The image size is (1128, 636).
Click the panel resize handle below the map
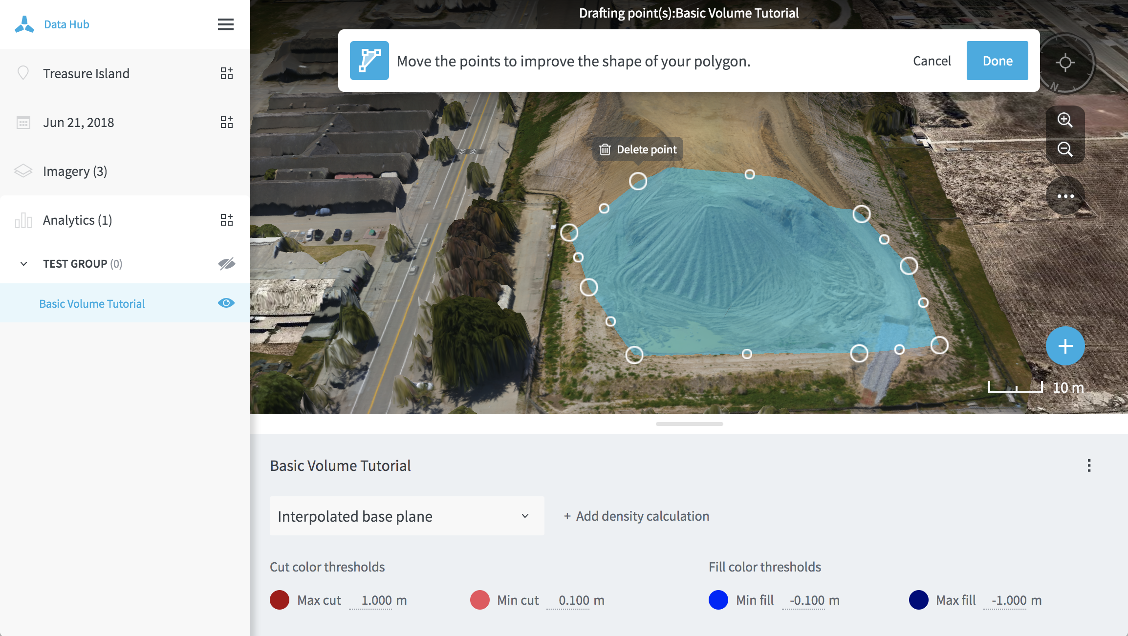[689, 424]
